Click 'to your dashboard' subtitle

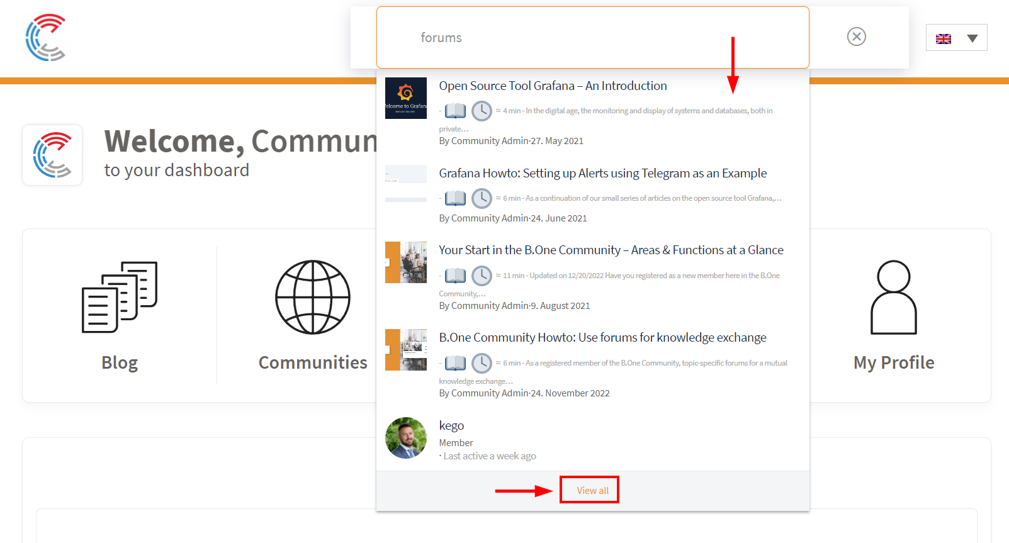tap(176, 171)
